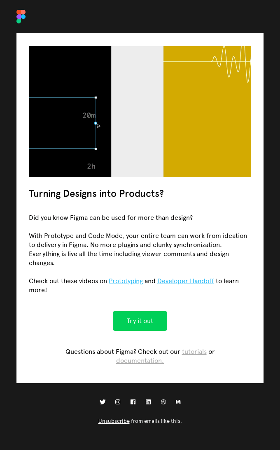The image size is (280, 450).
Task: Follow the Developer Handoff link
Action: [x=186, y=281]
